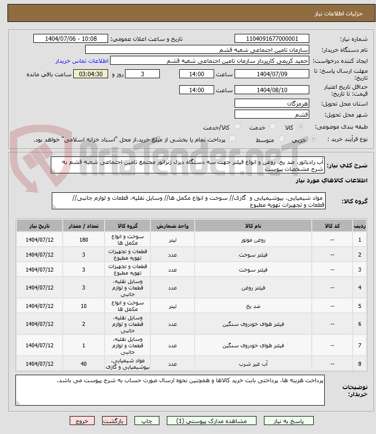Click quantity 40 in row 8

pyautogui.click(x=84, y=364)
